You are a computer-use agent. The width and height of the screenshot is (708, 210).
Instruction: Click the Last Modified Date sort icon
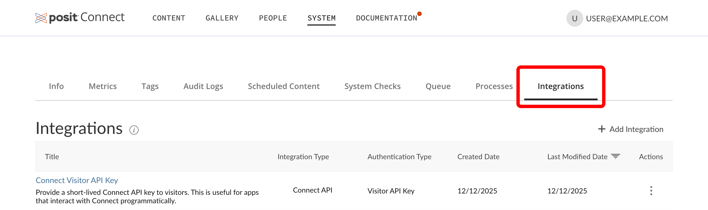point(616,156)
